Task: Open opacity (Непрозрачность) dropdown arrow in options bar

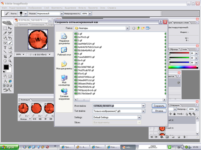Action: [90, 13]
